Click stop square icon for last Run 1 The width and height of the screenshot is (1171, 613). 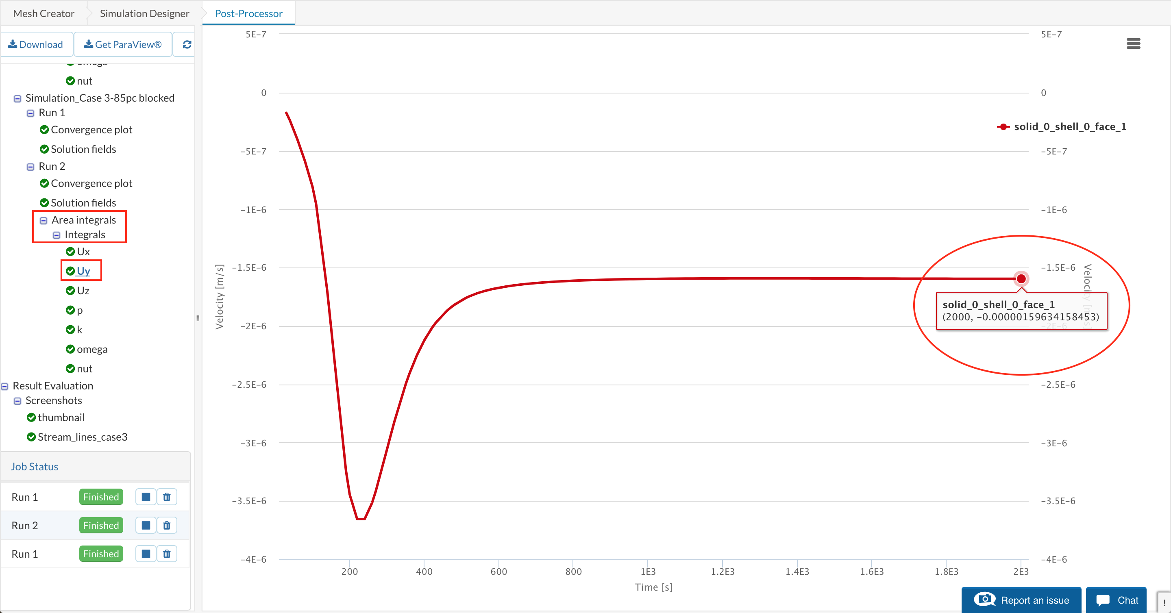click(146, 554)
